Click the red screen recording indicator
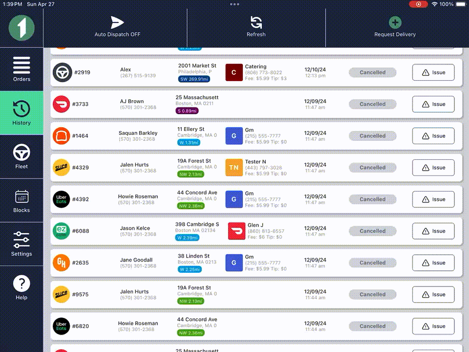Image resolution: width=469 pixels, height=352 pixels. (x=418, y=4)
